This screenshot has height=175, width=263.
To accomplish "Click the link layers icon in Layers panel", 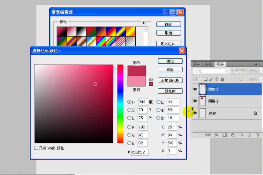I will tap(208, 135).
